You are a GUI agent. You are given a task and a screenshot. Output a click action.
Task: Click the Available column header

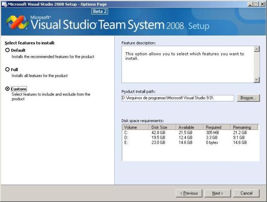189,127
